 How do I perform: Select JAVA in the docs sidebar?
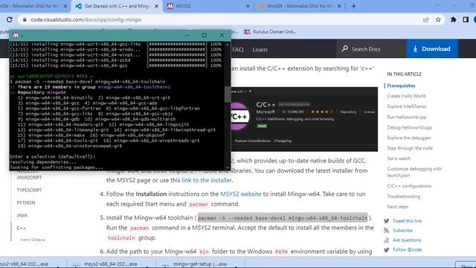(x=22, y=215)
